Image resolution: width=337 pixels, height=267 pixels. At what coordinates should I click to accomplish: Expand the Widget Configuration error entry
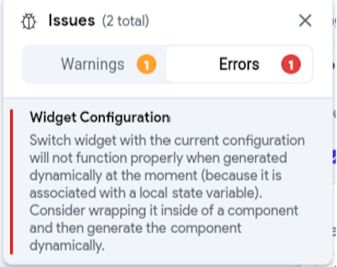99,118
